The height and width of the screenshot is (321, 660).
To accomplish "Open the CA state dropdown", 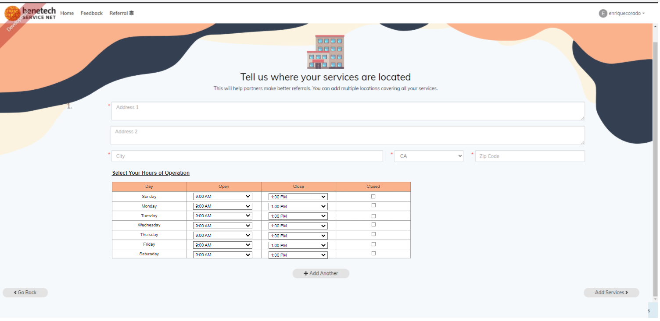I will tap(428, 156).
